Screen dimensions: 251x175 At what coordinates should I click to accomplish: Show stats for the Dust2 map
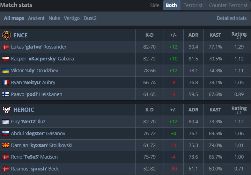pyautogui.click(x=90, y=18)
